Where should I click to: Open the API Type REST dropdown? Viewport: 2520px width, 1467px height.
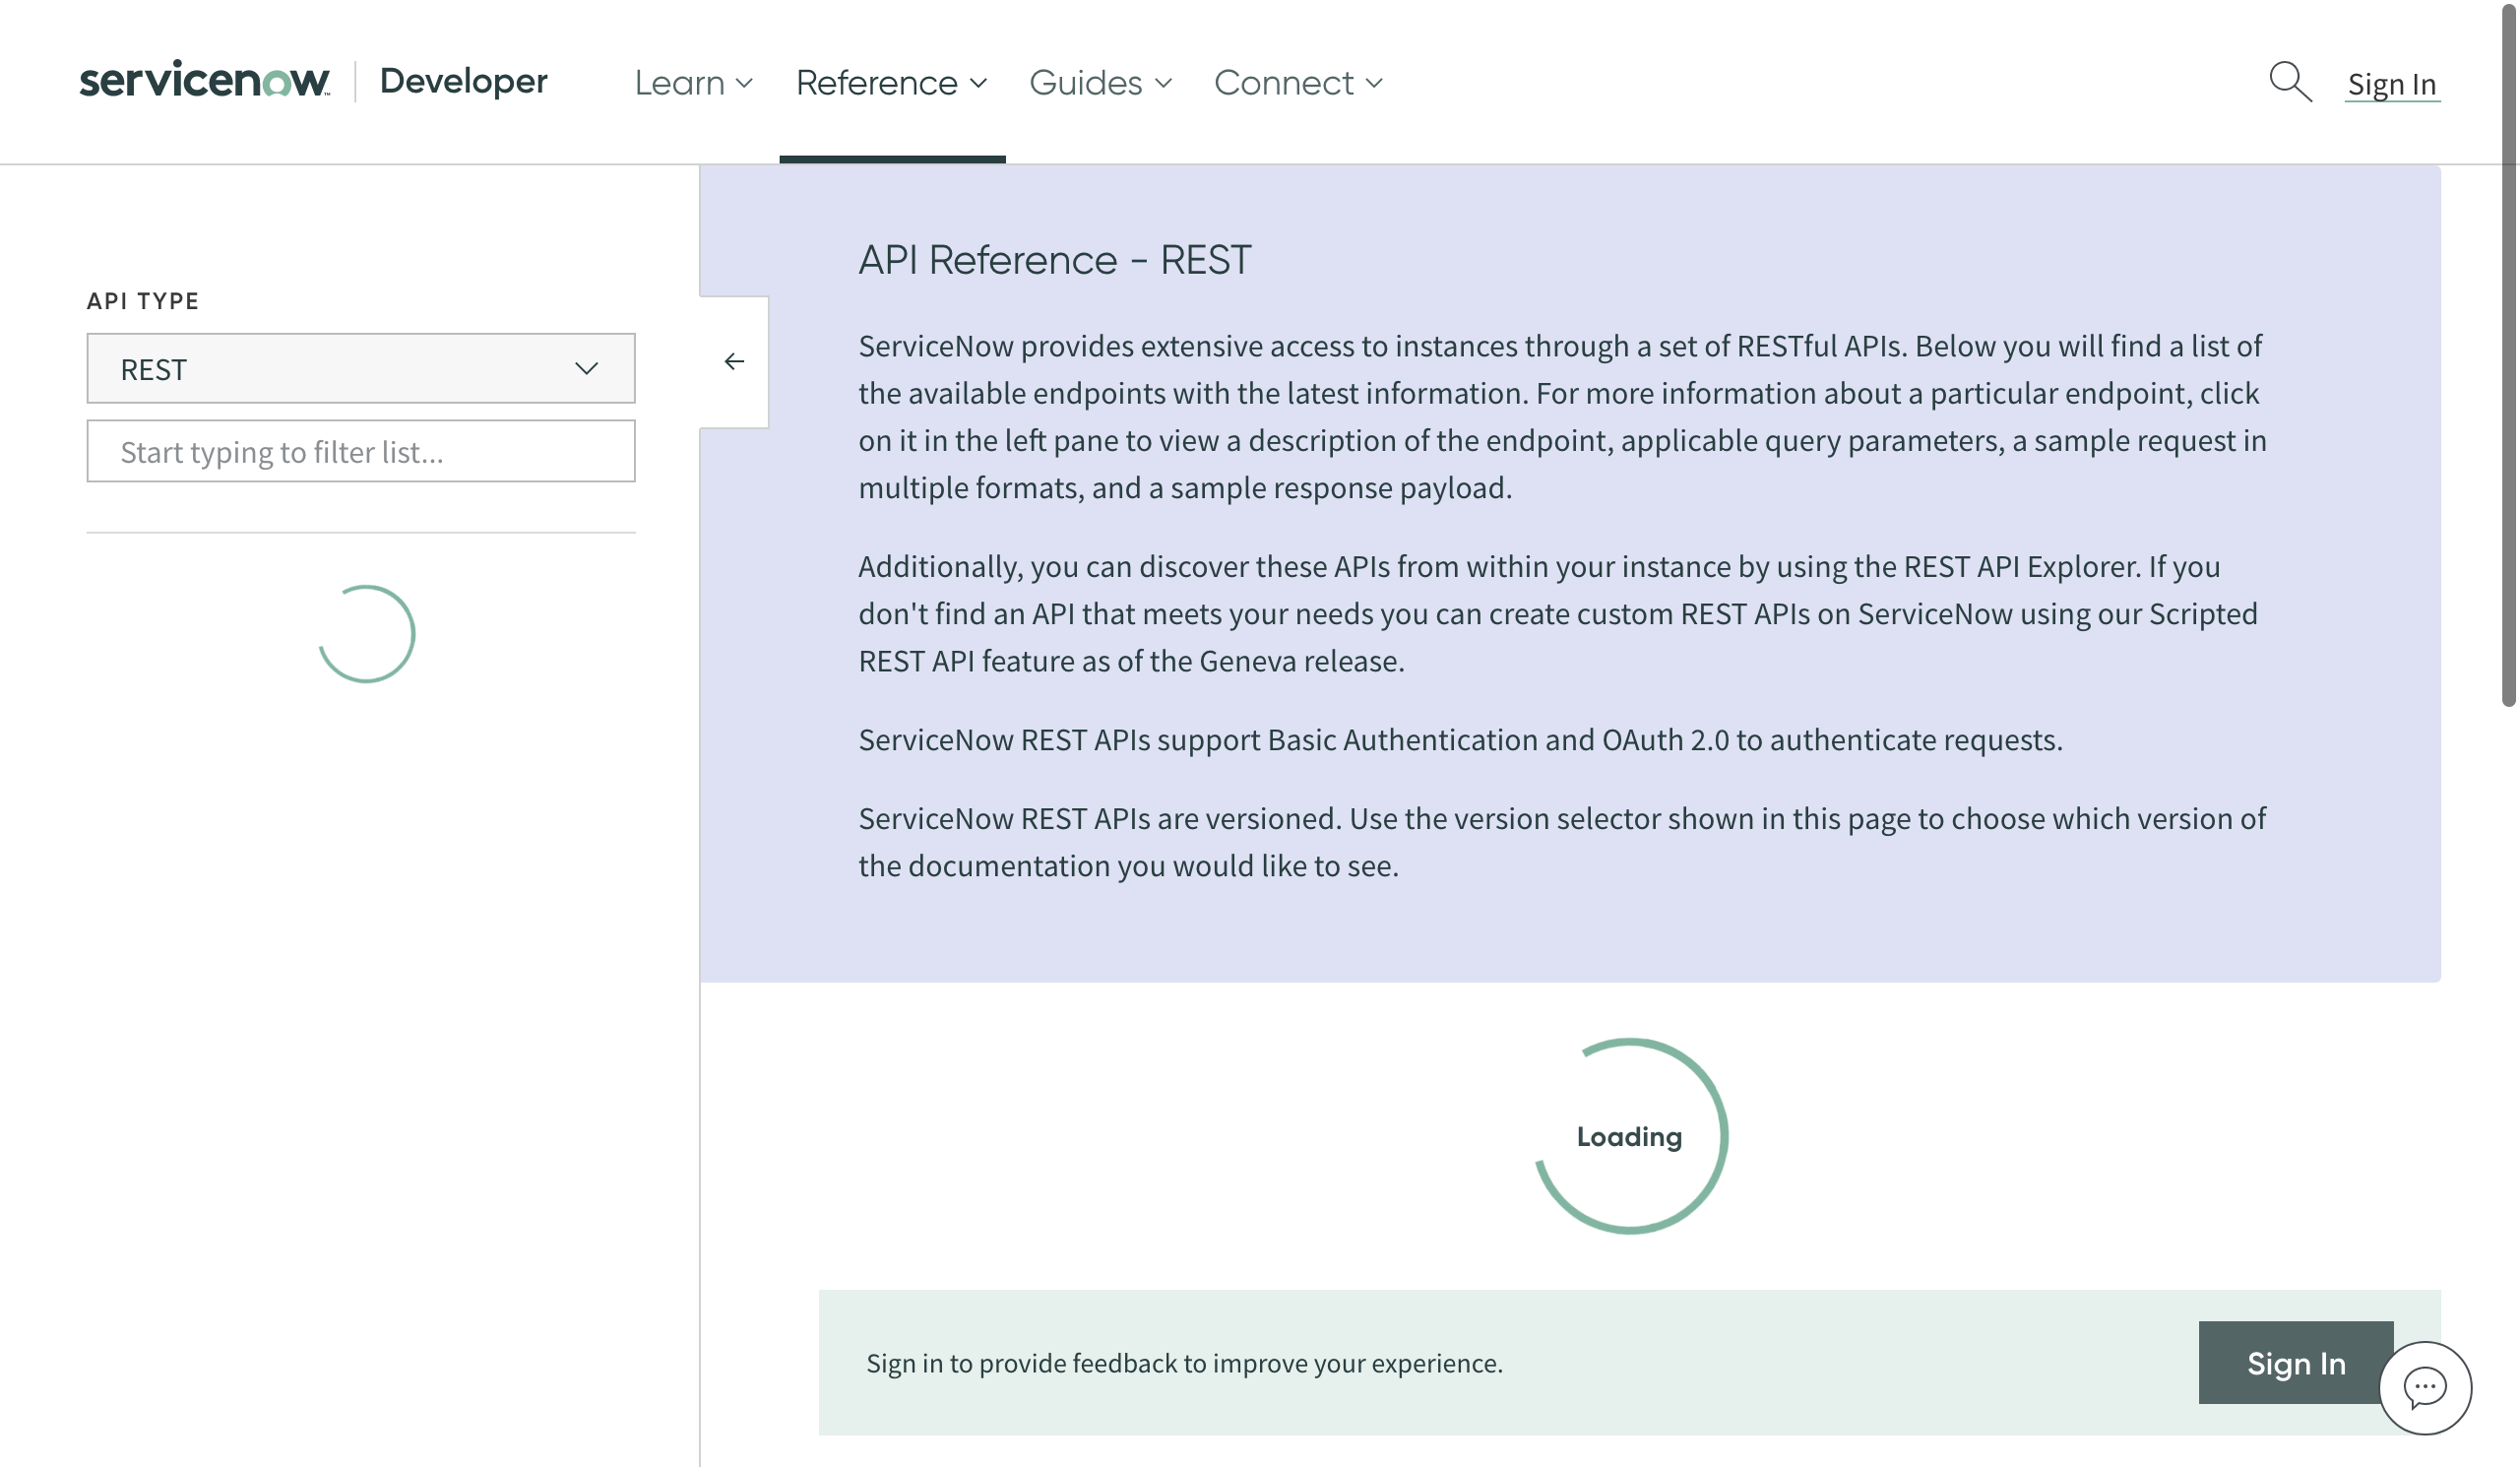pyautogui.click(x=360, y=369)
